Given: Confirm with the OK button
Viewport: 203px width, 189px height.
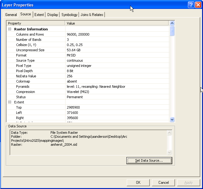Looking at the screenshot, I should 138,183.
